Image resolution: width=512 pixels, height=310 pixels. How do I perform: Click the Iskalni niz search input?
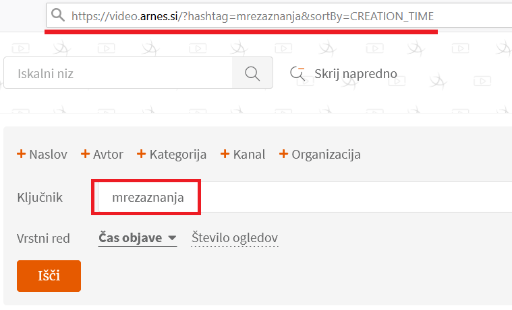118,73
